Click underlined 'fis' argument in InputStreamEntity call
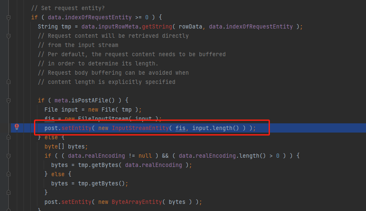Image resolution: width=366 pixels, height=211 pixels. coord(180,128)
